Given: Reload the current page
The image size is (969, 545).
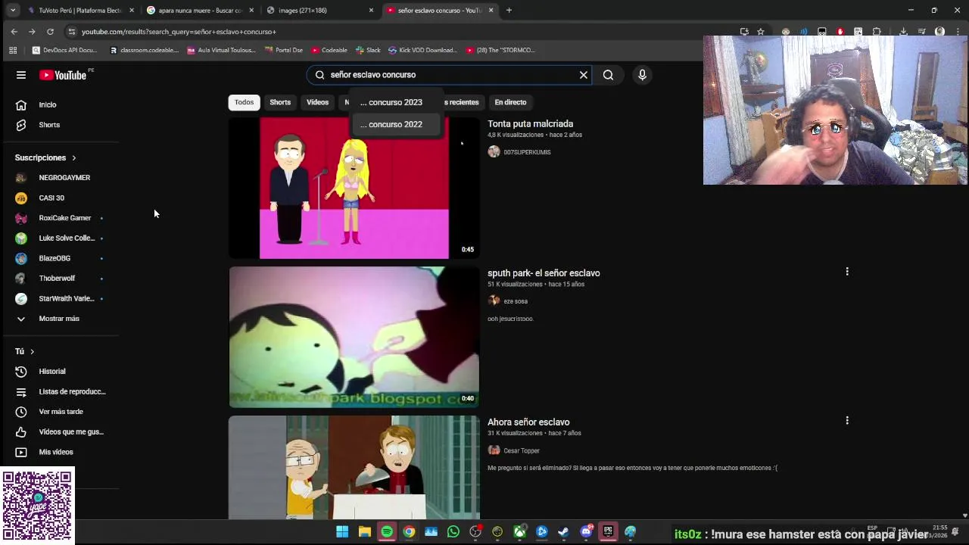Looking at the screenshot, I should (50, 32).
